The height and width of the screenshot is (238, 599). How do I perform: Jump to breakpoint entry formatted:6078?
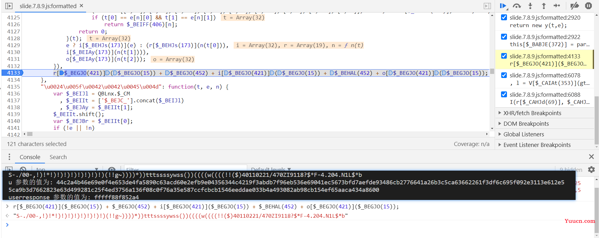545,75
